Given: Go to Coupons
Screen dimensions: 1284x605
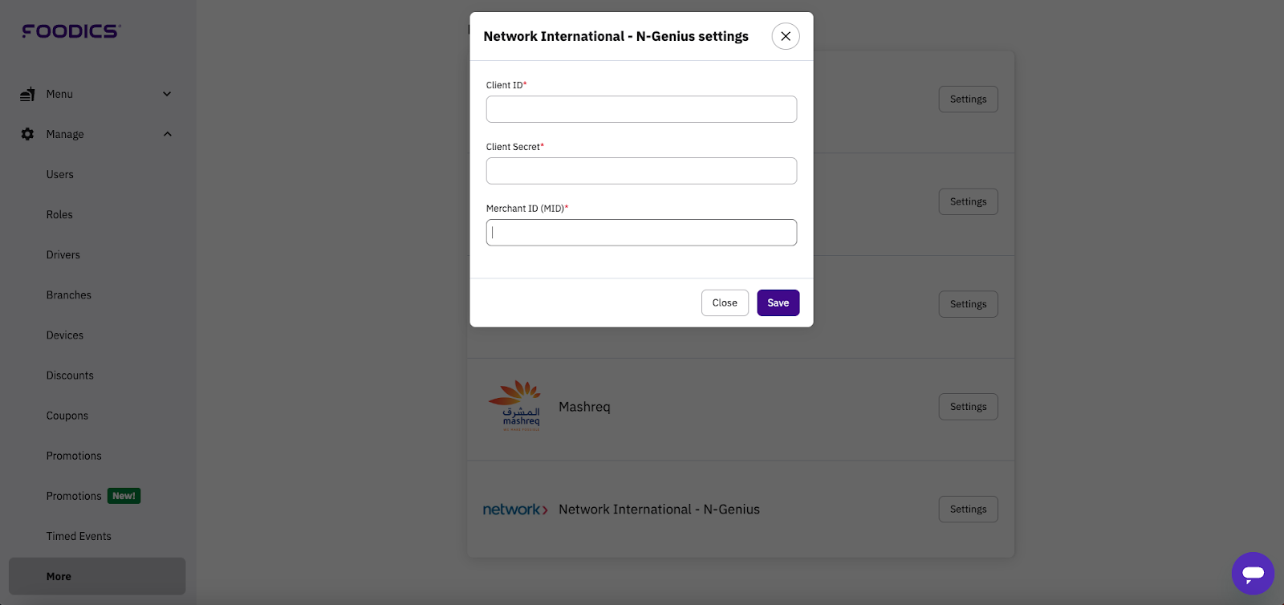Looking at the screenshot, I should (67, 416).
